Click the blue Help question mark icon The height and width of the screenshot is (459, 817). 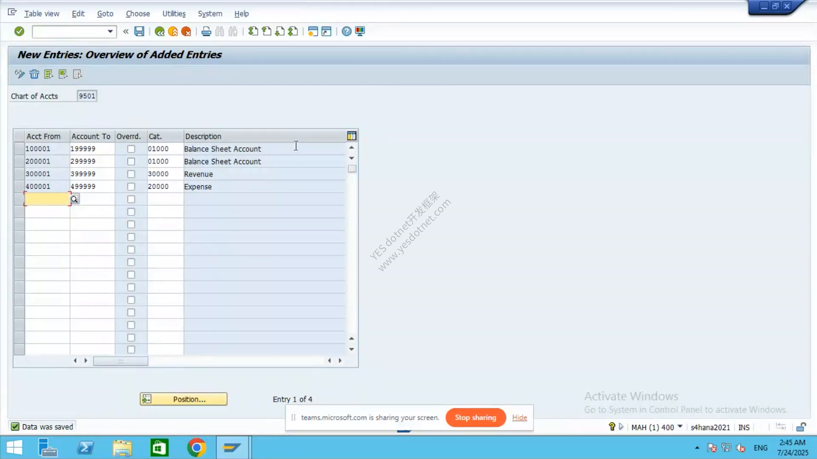[x=347, y=31]
